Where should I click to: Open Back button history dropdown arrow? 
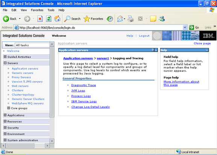pyautogui.click(x=20, y=19)
